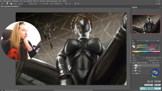Expand brush flow slider arrow
This screenshot has height=91, width=162.
click(49, 4)
